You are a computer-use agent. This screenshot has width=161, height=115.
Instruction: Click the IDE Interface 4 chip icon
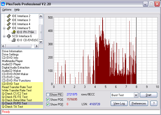click(x=9, y=24)
